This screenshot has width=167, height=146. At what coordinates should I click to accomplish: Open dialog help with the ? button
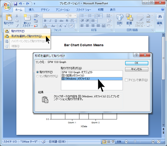136,55
